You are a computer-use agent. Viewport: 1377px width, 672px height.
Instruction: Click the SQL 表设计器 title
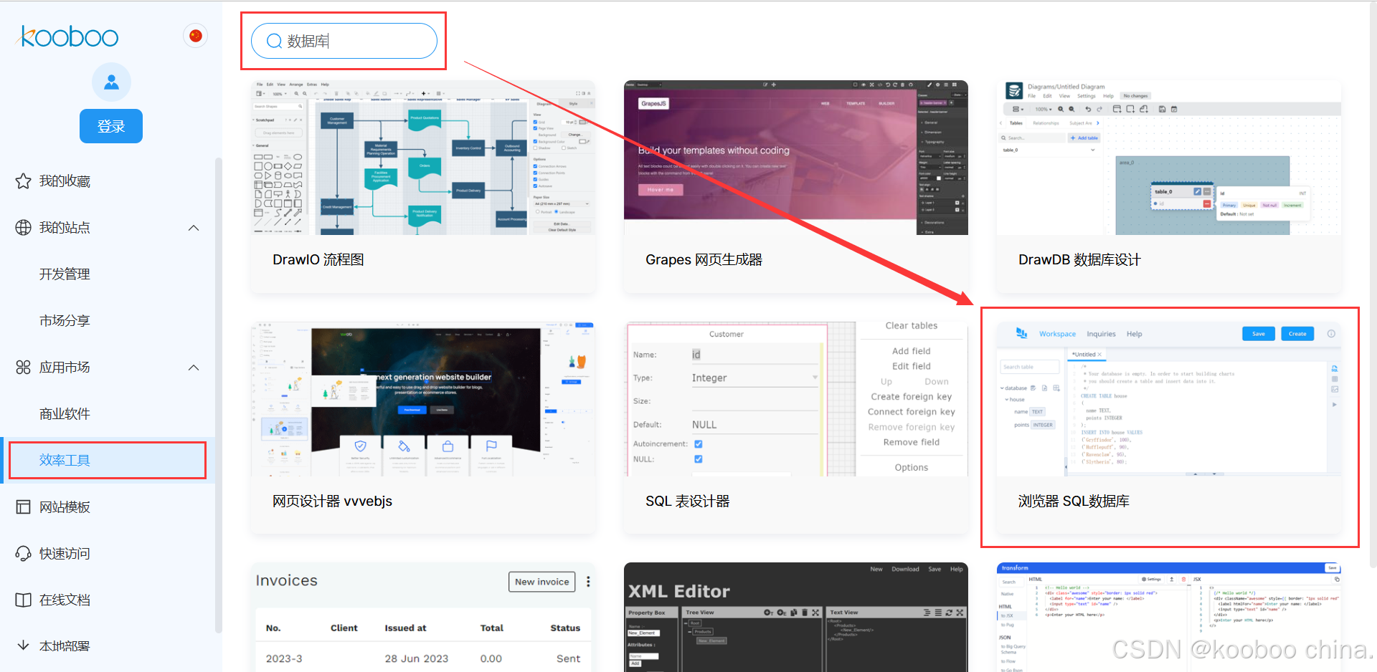687,501
